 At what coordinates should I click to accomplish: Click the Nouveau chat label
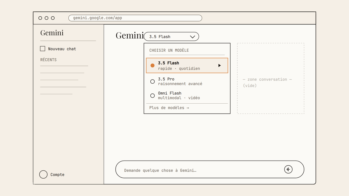(62, 49)
